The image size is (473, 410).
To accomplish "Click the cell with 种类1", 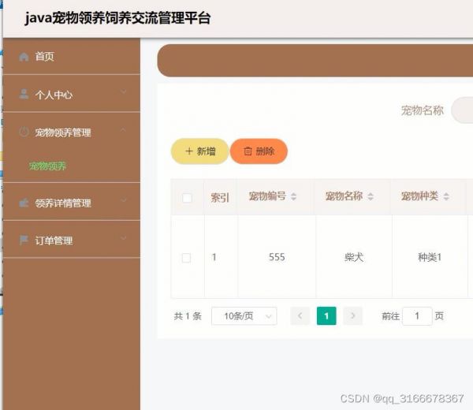I will (x=430, y=257).
